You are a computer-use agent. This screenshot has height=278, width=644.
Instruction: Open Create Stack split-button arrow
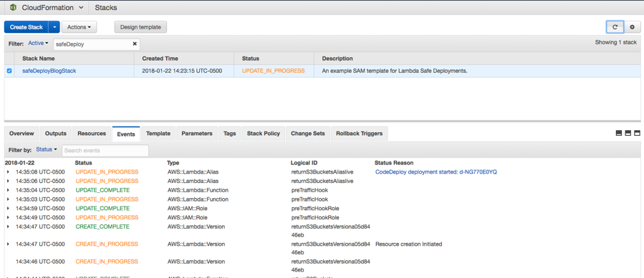(x=54, y=27)
